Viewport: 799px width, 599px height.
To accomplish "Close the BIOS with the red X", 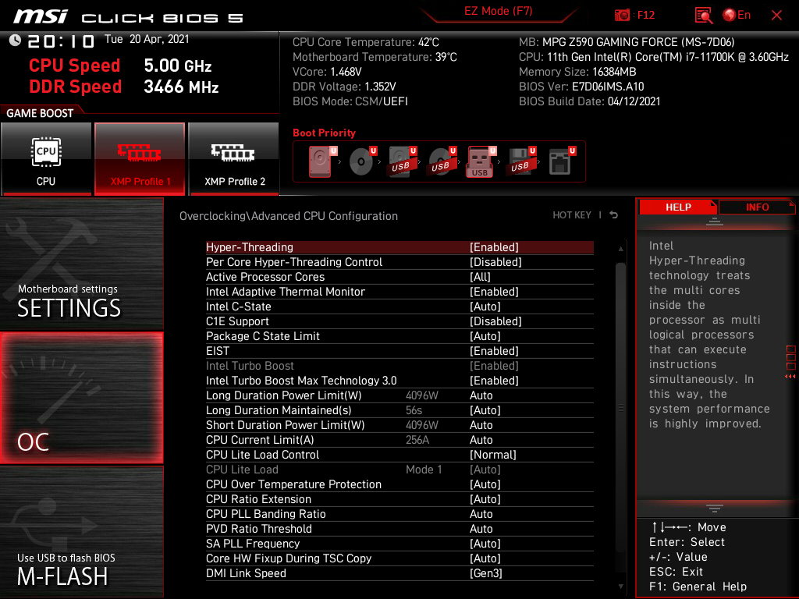I will [x=776, y=16].
